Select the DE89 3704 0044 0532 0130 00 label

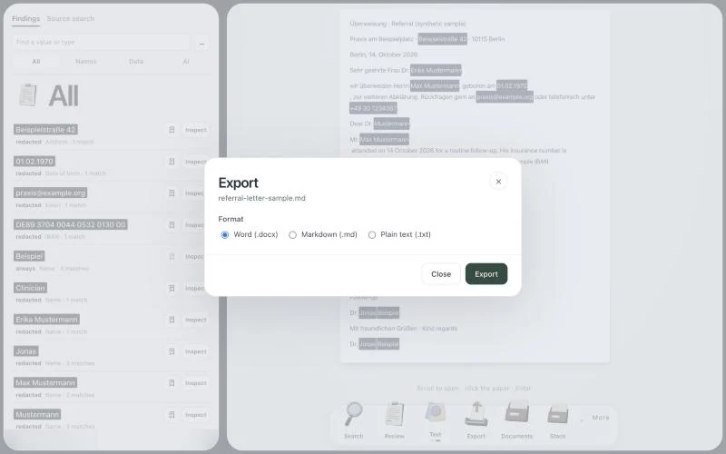click(71, 224)
